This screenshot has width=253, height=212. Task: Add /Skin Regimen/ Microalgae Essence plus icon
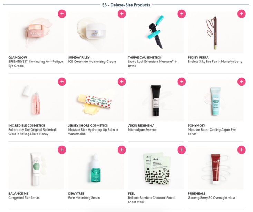click(x=182, y=82)
